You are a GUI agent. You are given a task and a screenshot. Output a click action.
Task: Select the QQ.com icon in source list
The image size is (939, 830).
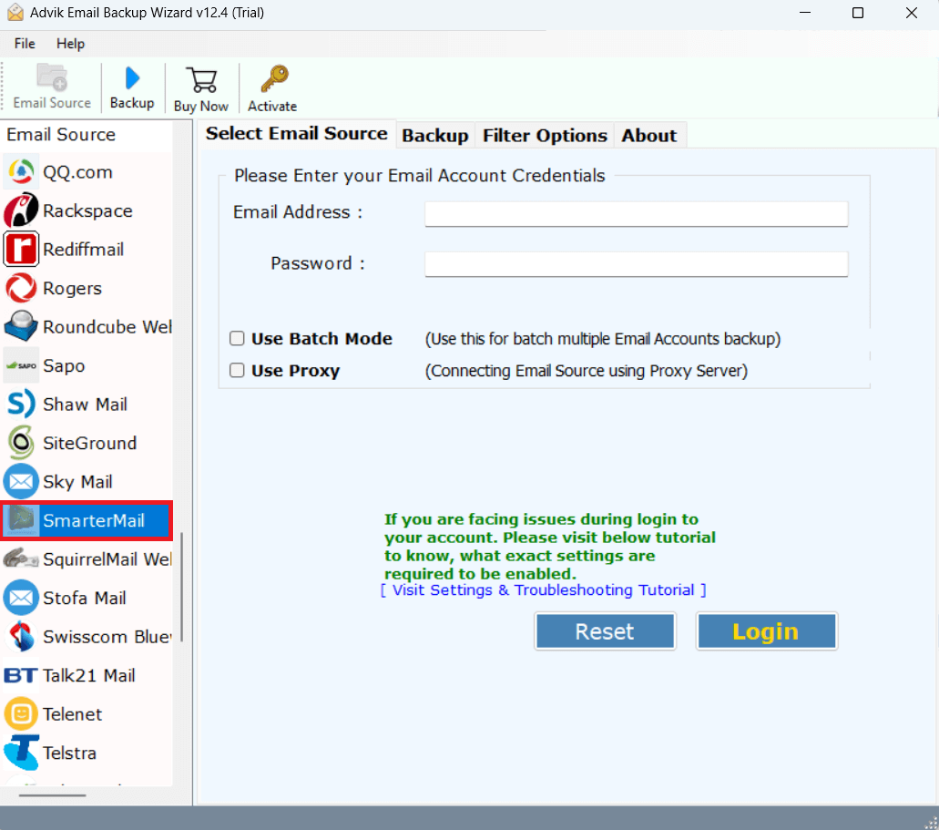coord(21,172)
